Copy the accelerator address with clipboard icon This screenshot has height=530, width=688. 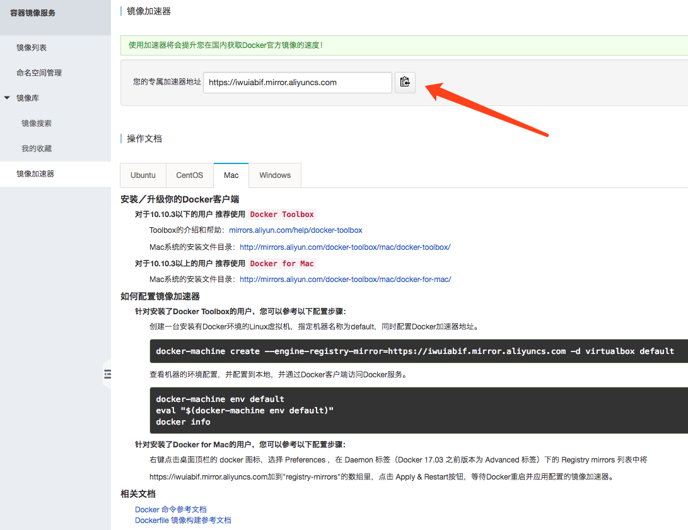[405, 82]
